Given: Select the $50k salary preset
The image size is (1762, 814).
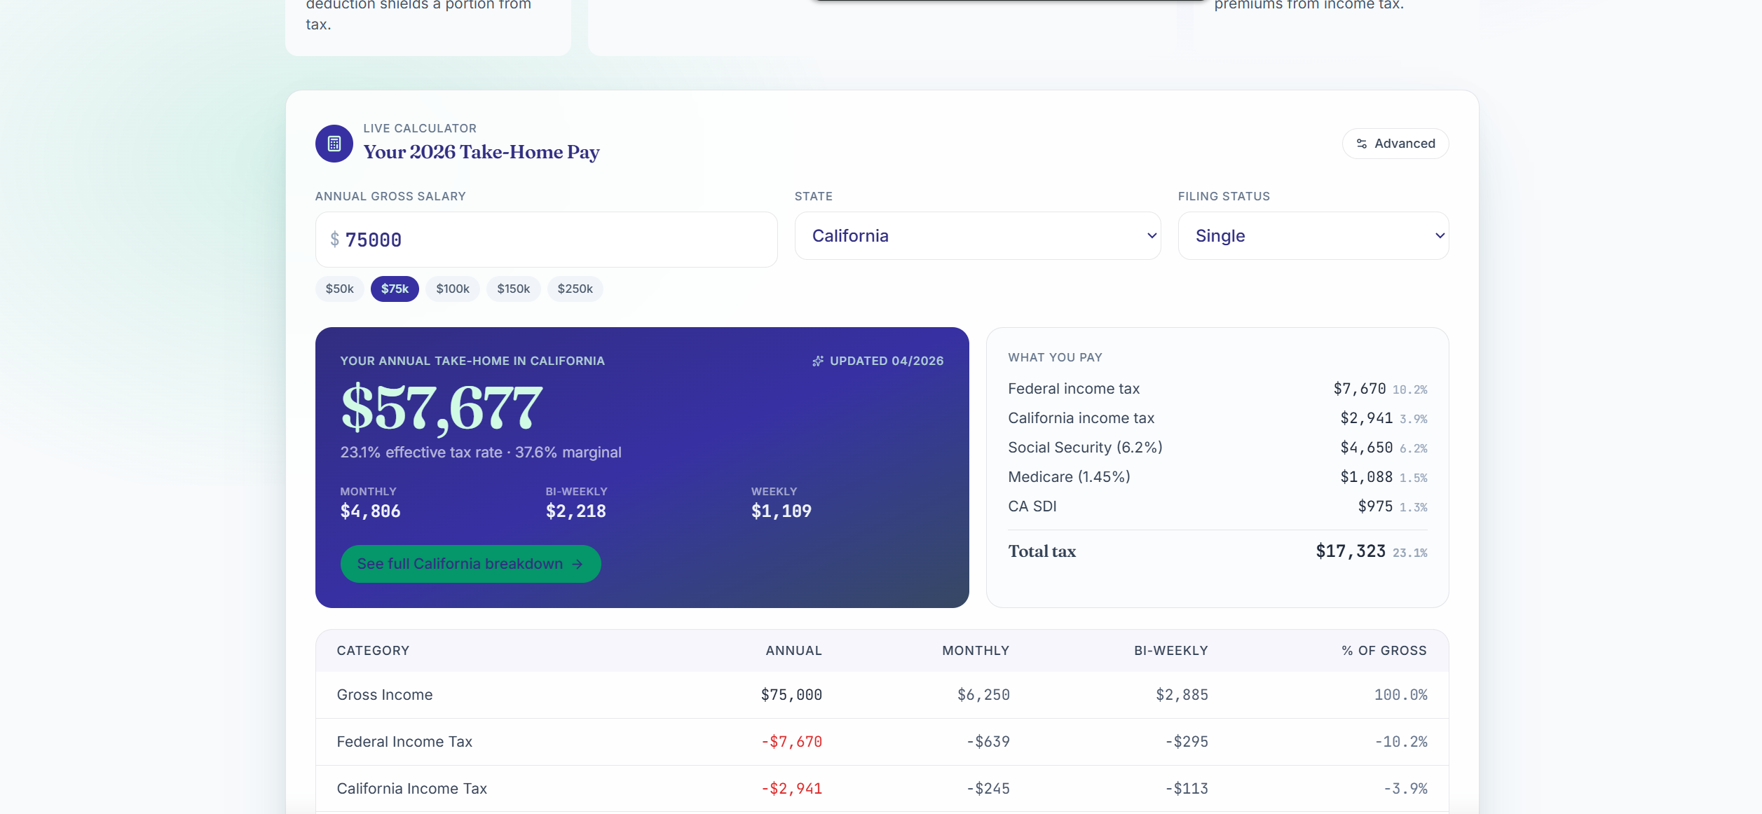Looking at the screenshot, I should click(340, 289).
